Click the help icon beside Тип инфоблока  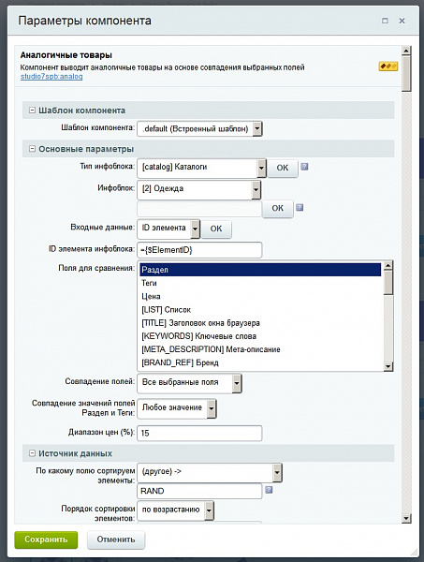304,167
